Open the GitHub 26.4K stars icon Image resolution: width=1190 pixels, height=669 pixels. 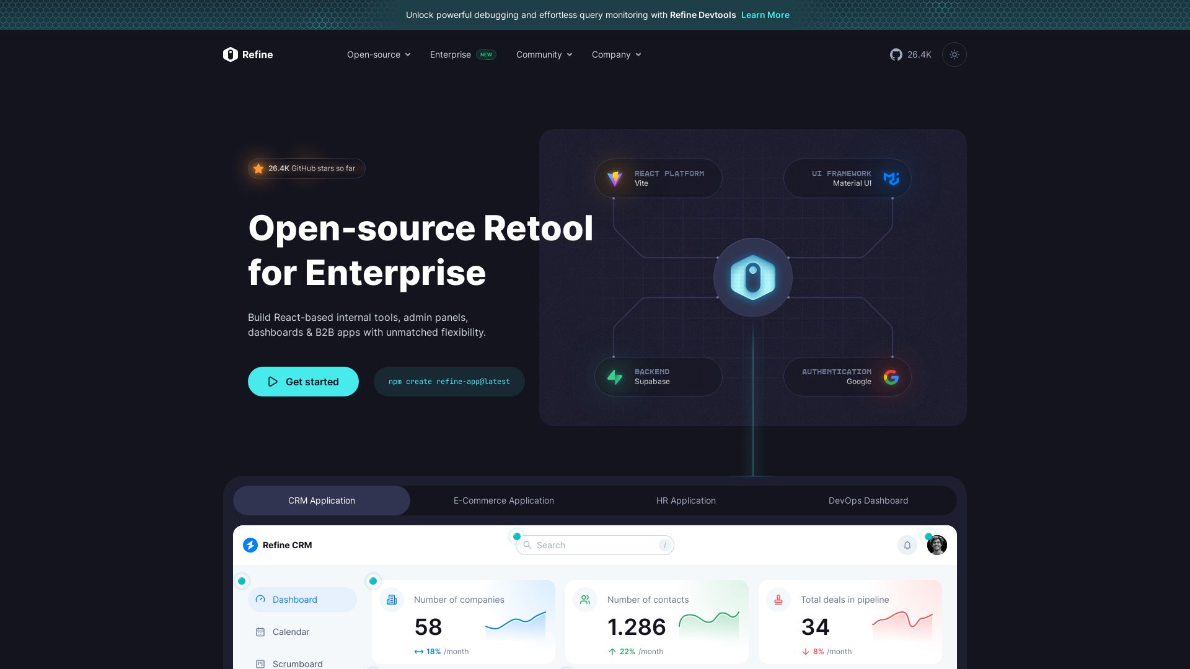896,55
